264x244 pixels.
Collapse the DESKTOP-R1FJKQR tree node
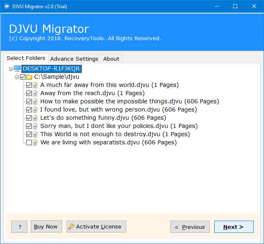tap(11, 69)
